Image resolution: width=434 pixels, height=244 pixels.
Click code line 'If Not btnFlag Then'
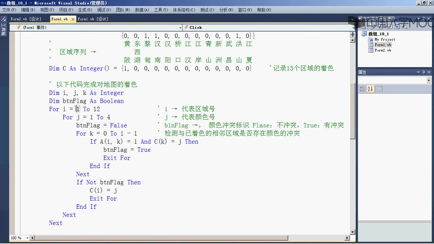(x=108, y=182)
